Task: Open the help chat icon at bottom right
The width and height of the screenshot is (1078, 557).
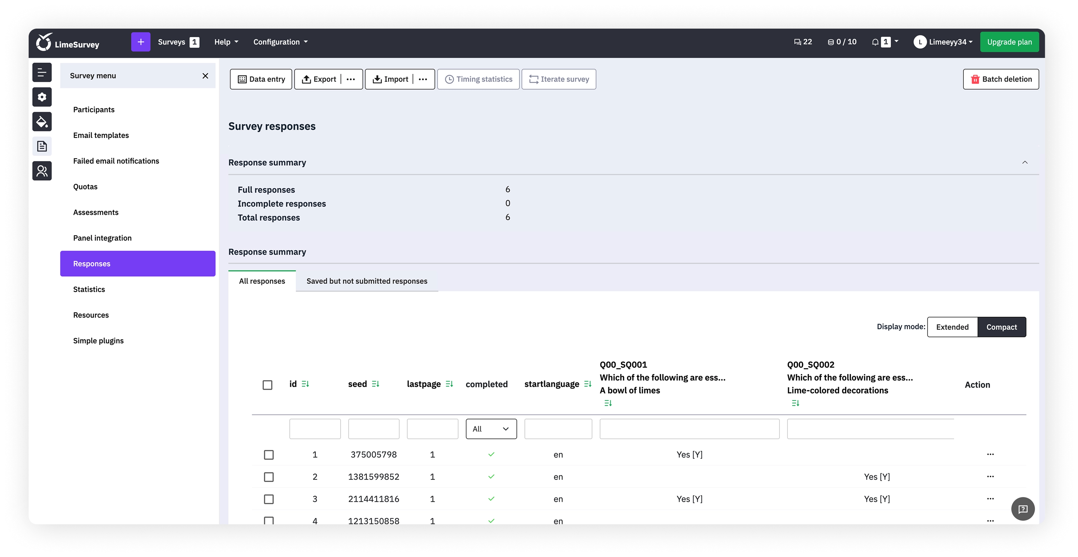Action: 1023,509
